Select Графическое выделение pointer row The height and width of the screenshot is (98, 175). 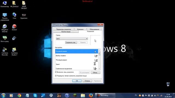pyautogui.click(x=77, y=68)
